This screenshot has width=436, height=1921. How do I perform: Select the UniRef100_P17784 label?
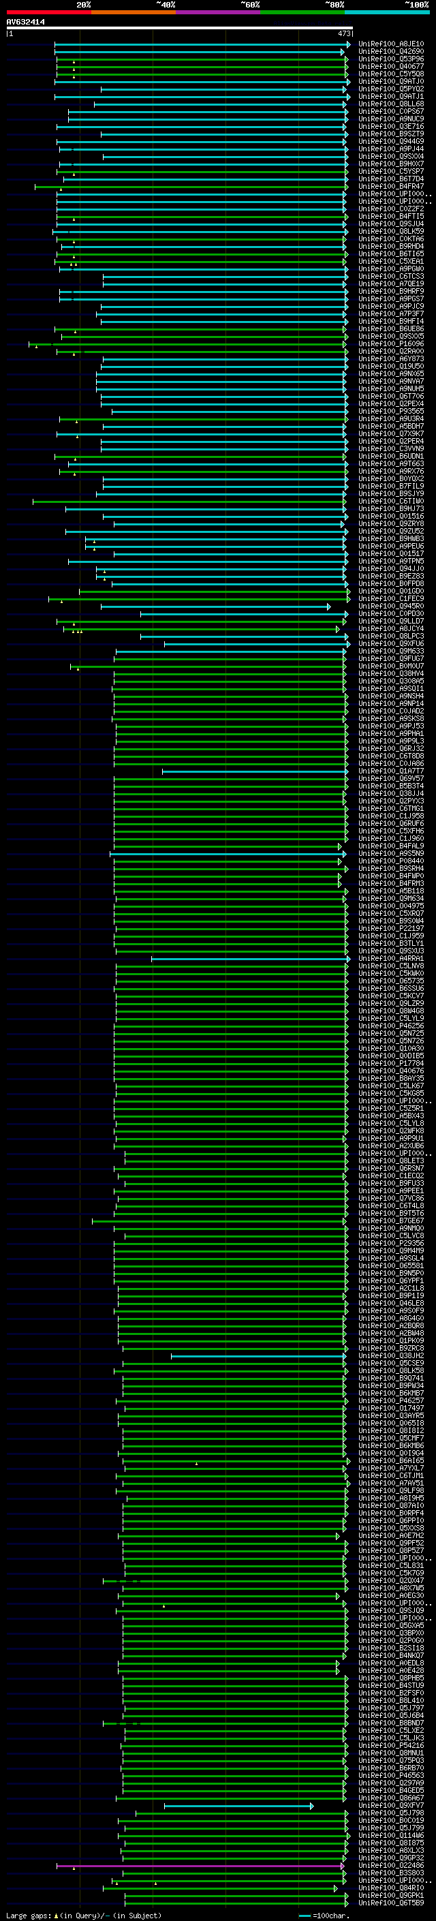pos(391,1064)
